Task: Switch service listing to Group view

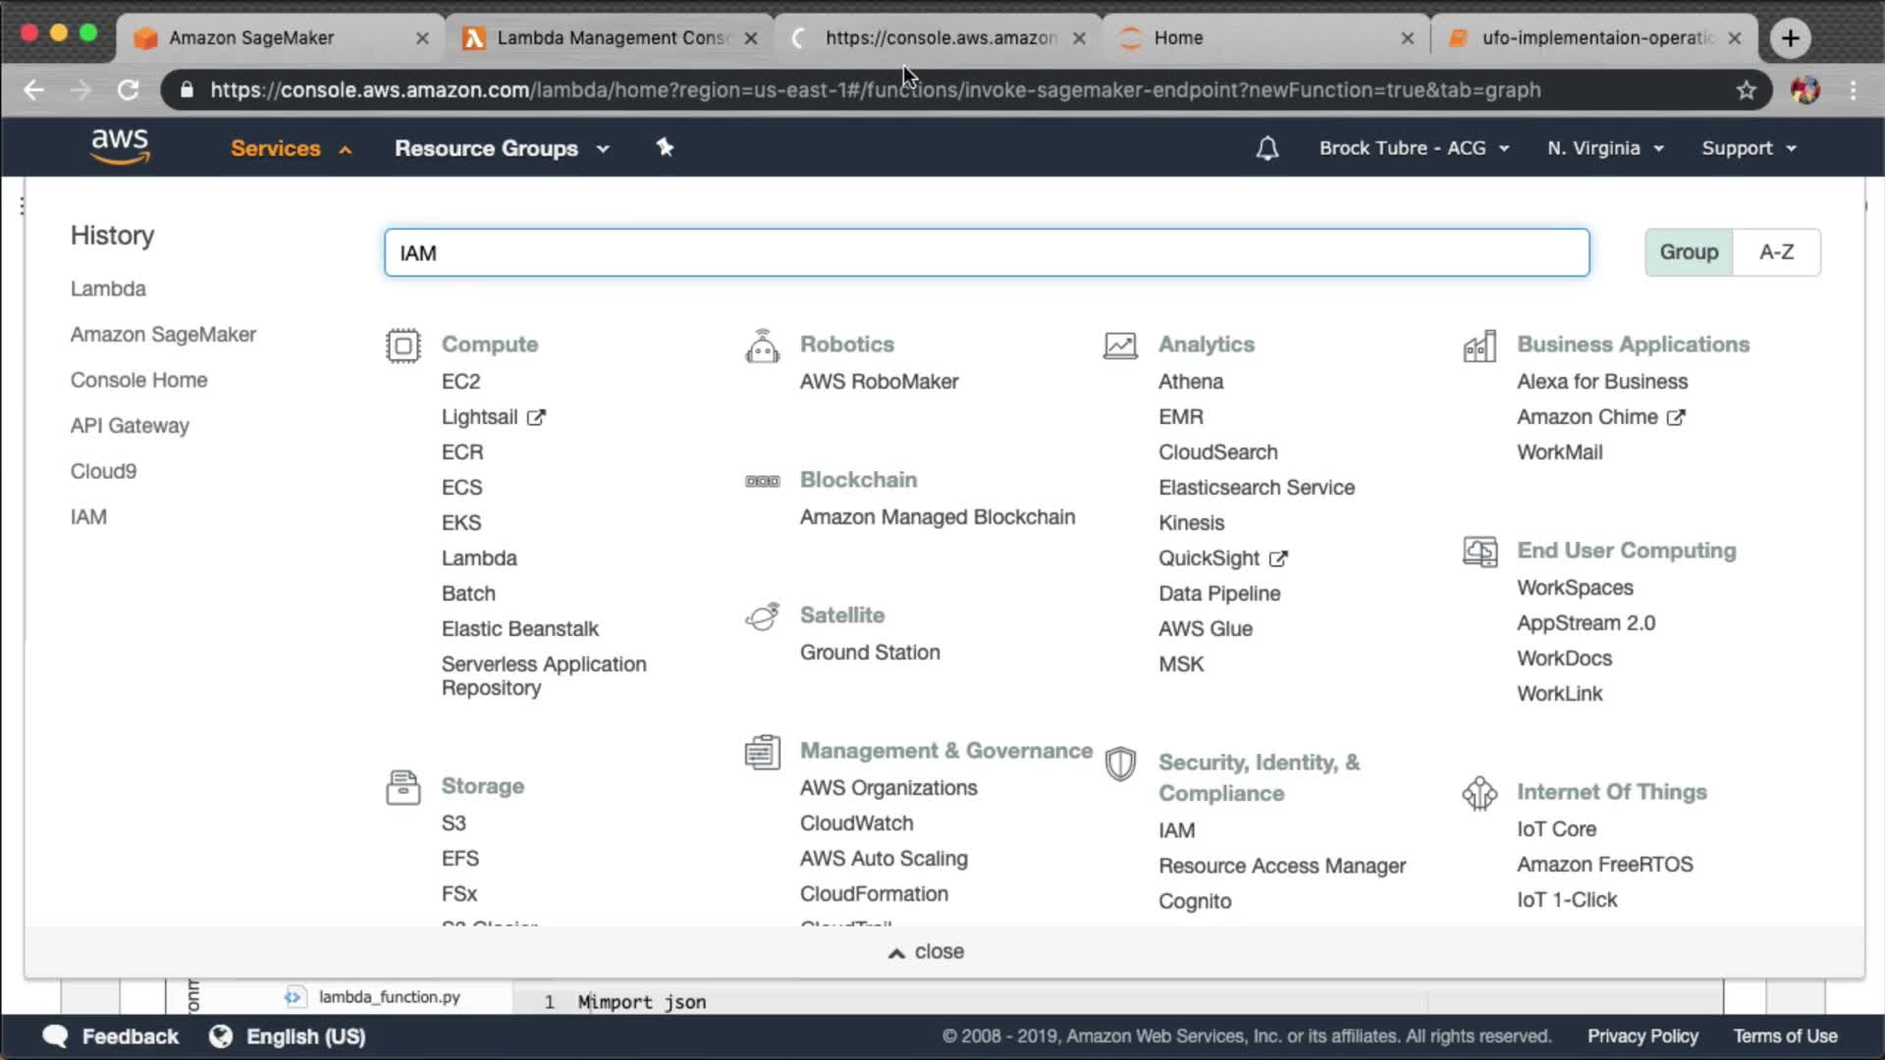Action: click(x=1689, y=252)
